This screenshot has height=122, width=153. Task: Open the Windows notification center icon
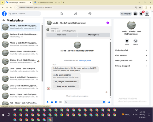click(149, 115)
